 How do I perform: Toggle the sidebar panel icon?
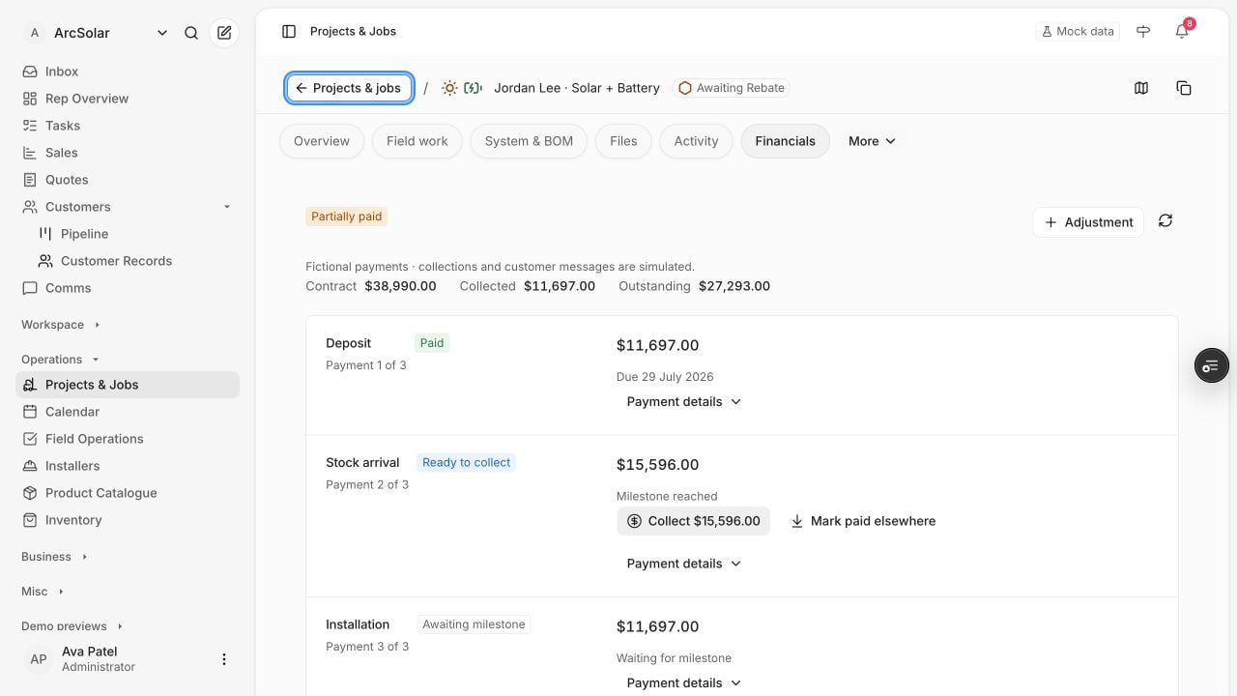coord(289,32)
